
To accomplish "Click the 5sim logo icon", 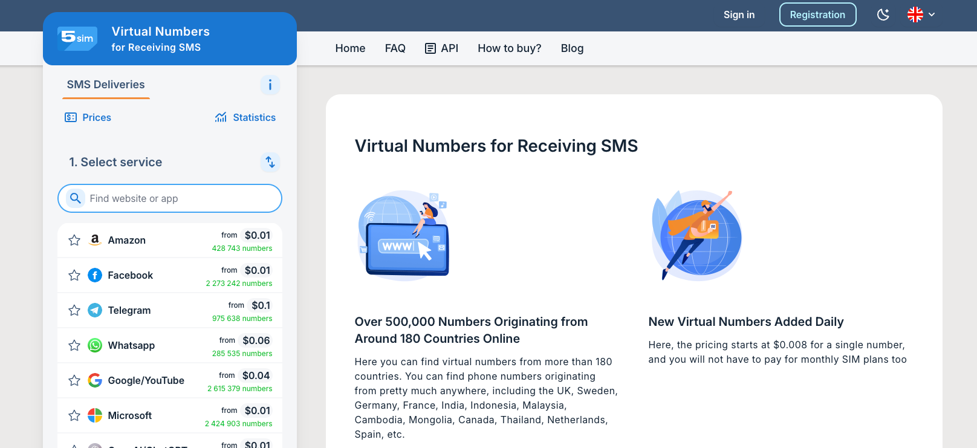I will 77,38.
